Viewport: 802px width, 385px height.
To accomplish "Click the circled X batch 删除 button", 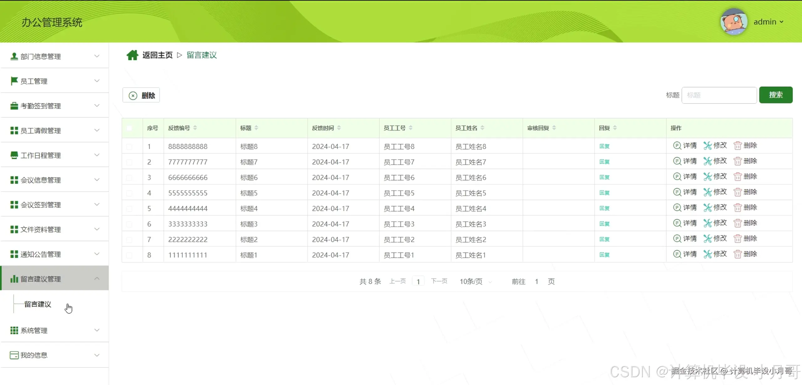I will point(141,95).
